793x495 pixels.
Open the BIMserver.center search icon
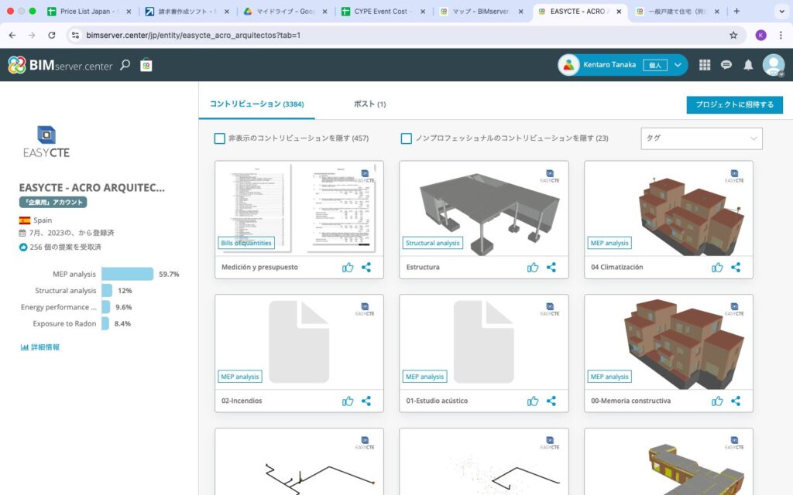click(125, 65)
